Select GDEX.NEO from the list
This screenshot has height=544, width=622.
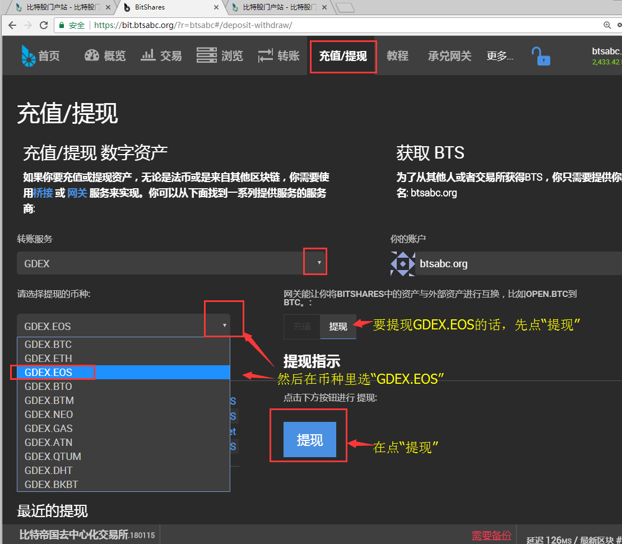(123, 415)
